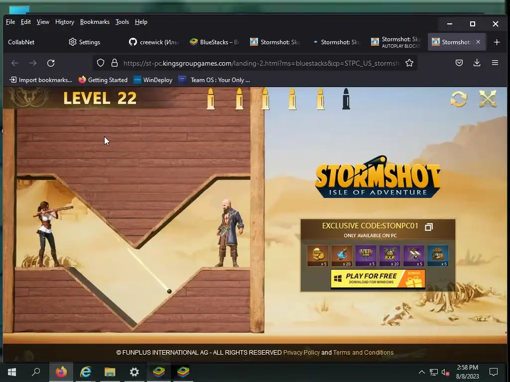Image resolution: width=510 pixels, height=382 pixels.
Task: Open File Explorer from the taskbar
Action: pos(110,372)
